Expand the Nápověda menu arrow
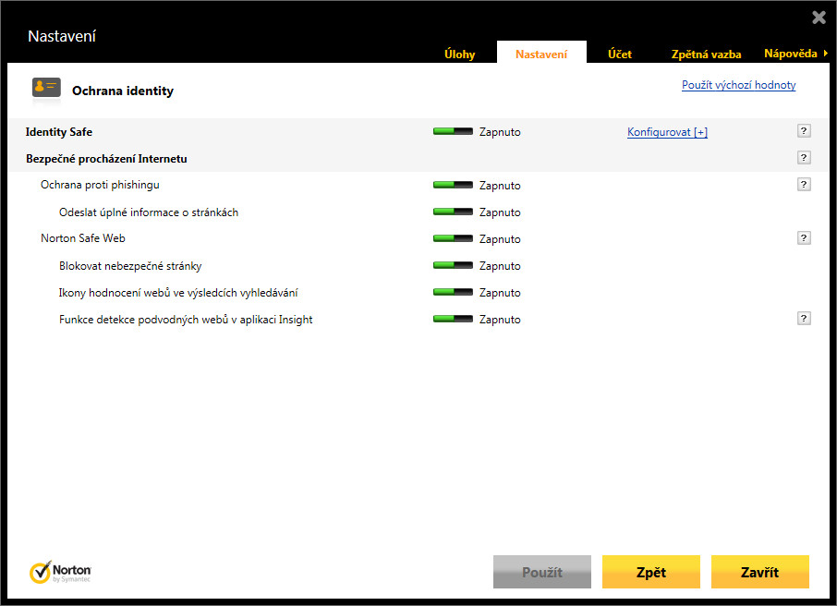This screenshot has width=837, height=606. pyautogui.click(x=826, y=54)
